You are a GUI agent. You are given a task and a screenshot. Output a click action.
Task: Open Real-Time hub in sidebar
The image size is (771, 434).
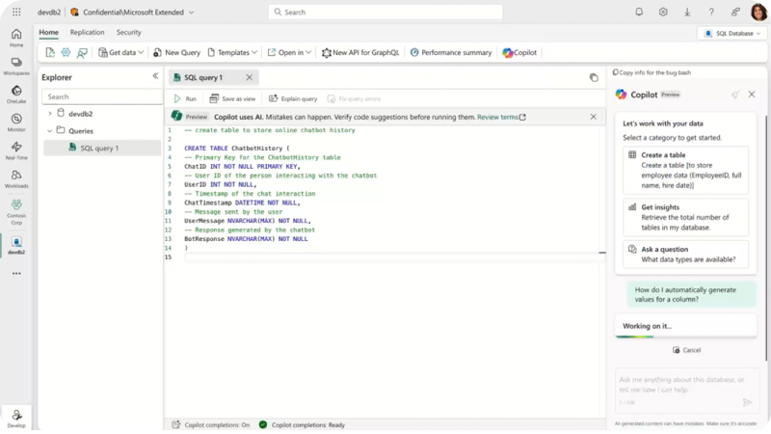click(x=16, y=150)
